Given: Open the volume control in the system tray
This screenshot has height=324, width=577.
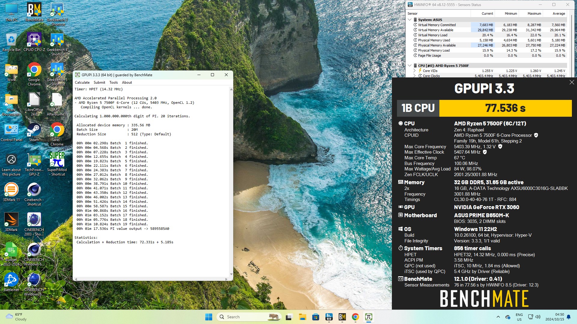Looking at the screenshot, I should (x=538, y=317).
